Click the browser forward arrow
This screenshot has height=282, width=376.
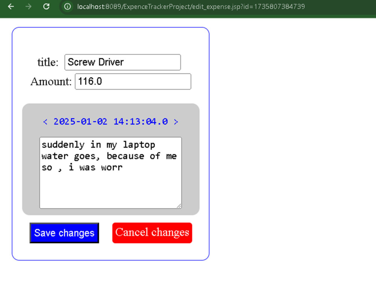[28, 6]
